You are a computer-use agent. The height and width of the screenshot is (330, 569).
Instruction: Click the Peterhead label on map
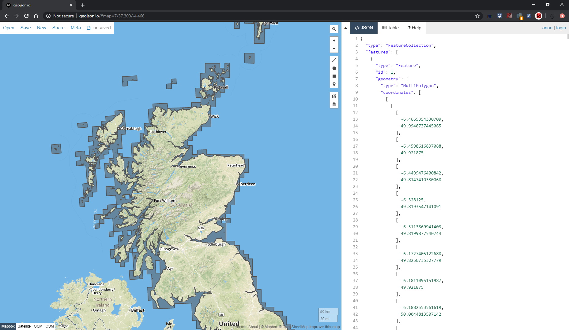coord(236,165)
